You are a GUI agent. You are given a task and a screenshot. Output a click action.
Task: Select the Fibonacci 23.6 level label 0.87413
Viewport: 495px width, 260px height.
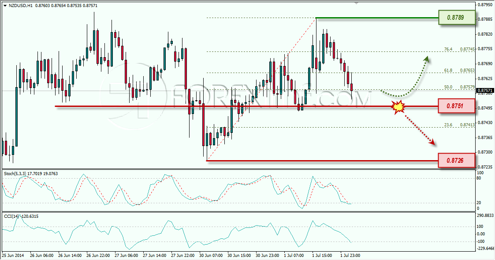467,125
